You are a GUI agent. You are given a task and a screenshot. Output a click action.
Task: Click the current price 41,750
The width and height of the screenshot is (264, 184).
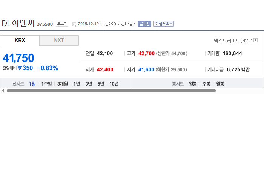pyautogui.click(x=18, y=58)
